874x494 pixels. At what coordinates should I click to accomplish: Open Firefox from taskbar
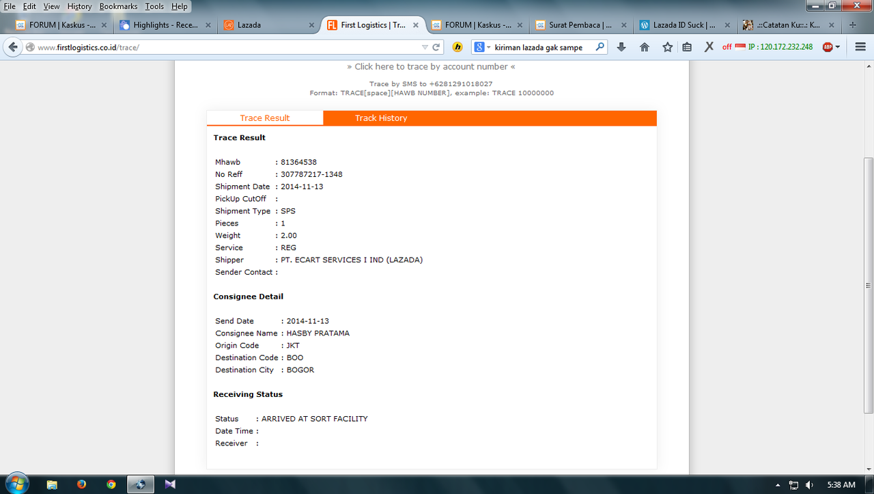pos(82,484)
